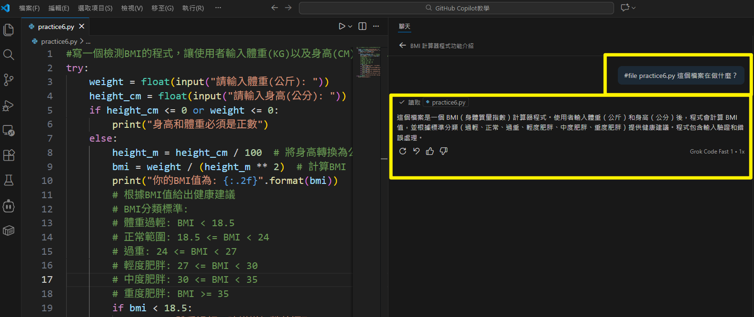
Task: Undo the chat request with the curved arrow
Action: tap(417, 151)
